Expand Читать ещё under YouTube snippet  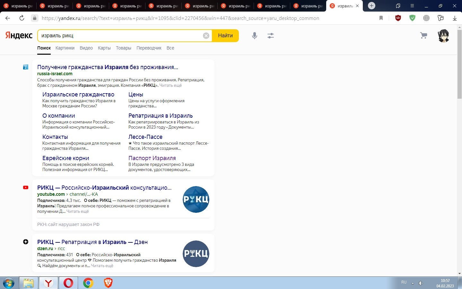point(77,212)
